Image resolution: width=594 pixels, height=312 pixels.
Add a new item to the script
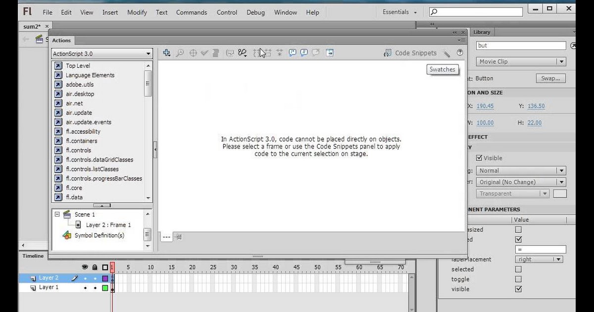point(167,53)
